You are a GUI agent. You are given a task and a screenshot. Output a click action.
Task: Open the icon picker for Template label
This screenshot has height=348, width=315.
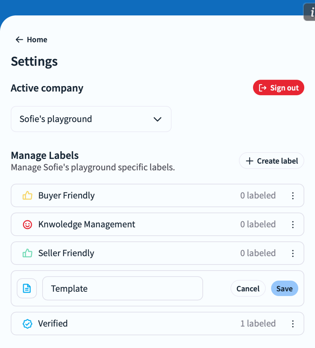[27, 288]
